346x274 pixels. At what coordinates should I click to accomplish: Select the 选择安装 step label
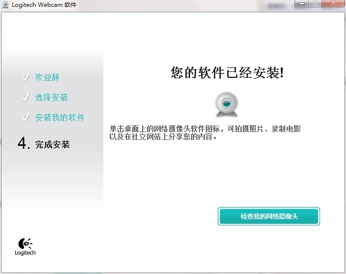pyautogui.click(x=51, y=97)
